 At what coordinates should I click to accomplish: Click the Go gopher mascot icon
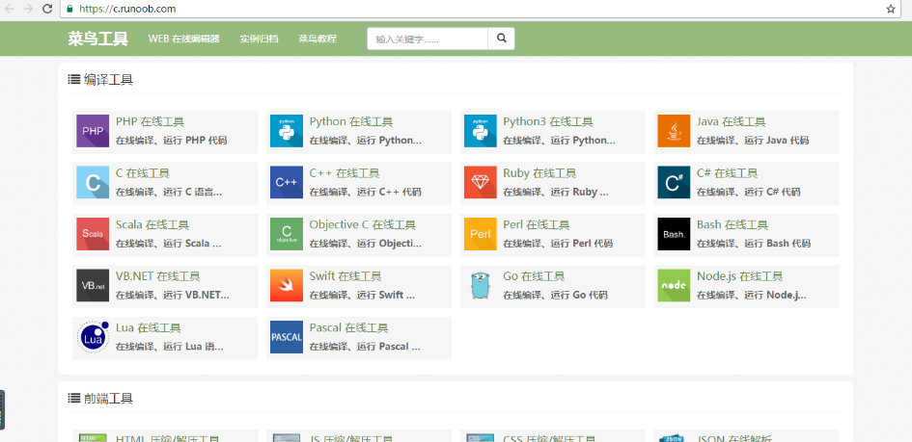click(x=480, y=285)
